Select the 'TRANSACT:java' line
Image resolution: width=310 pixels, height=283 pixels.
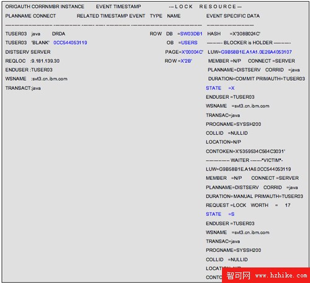23,88
